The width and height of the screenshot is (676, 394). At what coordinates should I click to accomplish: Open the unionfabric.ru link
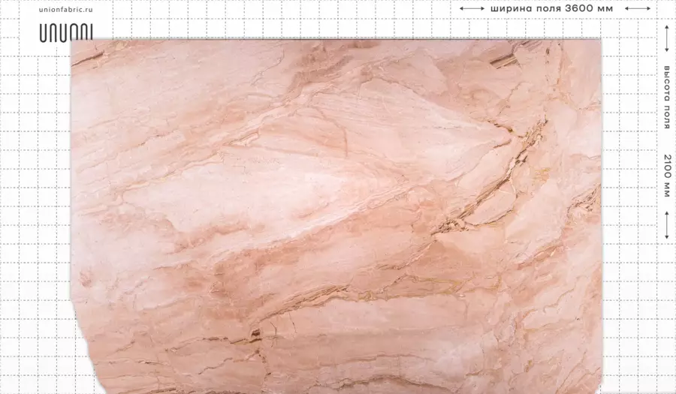pos(65,10)
